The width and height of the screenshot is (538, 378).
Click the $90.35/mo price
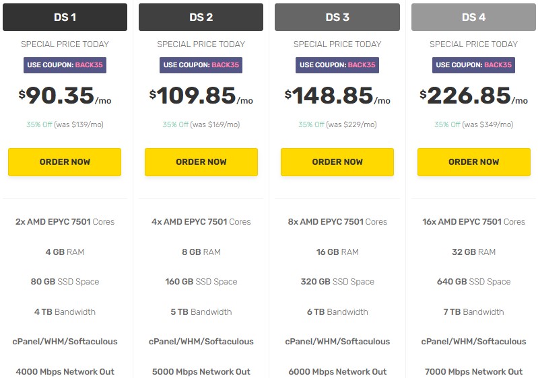[x=65, y=96]
